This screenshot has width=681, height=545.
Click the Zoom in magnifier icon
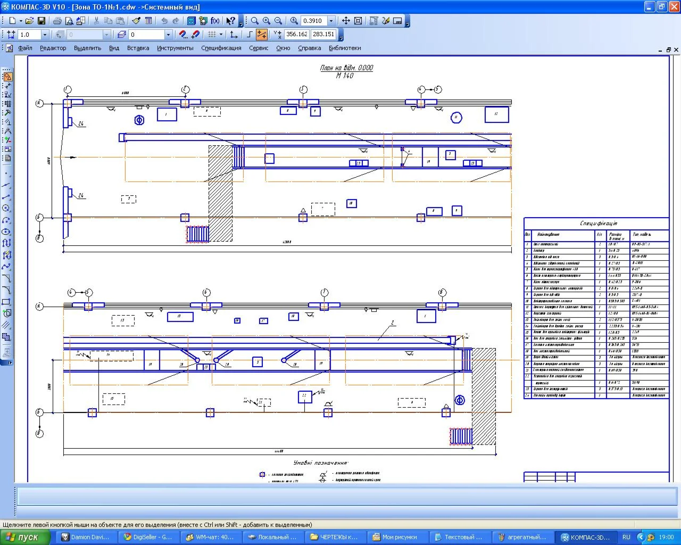[x=266, y=21]
